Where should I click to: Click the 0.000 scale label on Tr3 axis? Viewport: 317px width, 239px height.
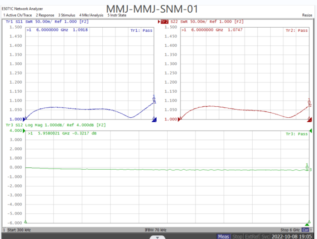point(16,167)
